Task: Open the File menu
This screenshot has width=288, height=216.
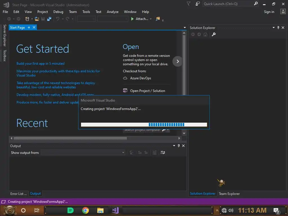Action: click(5, 12)
